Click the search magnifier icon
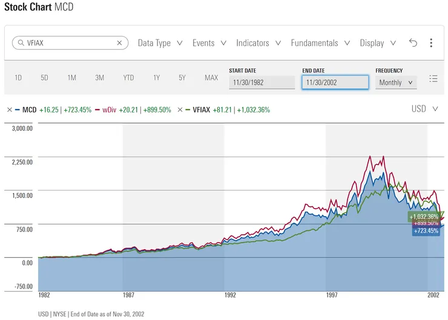This screenshot has width=448, height=320. [x=21, y=43]
